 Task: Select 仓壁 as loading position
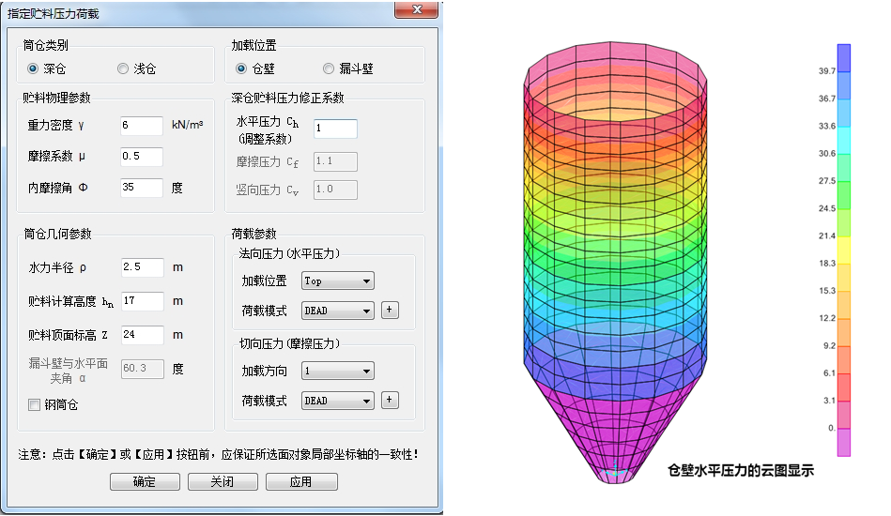(x=241, y=68)
